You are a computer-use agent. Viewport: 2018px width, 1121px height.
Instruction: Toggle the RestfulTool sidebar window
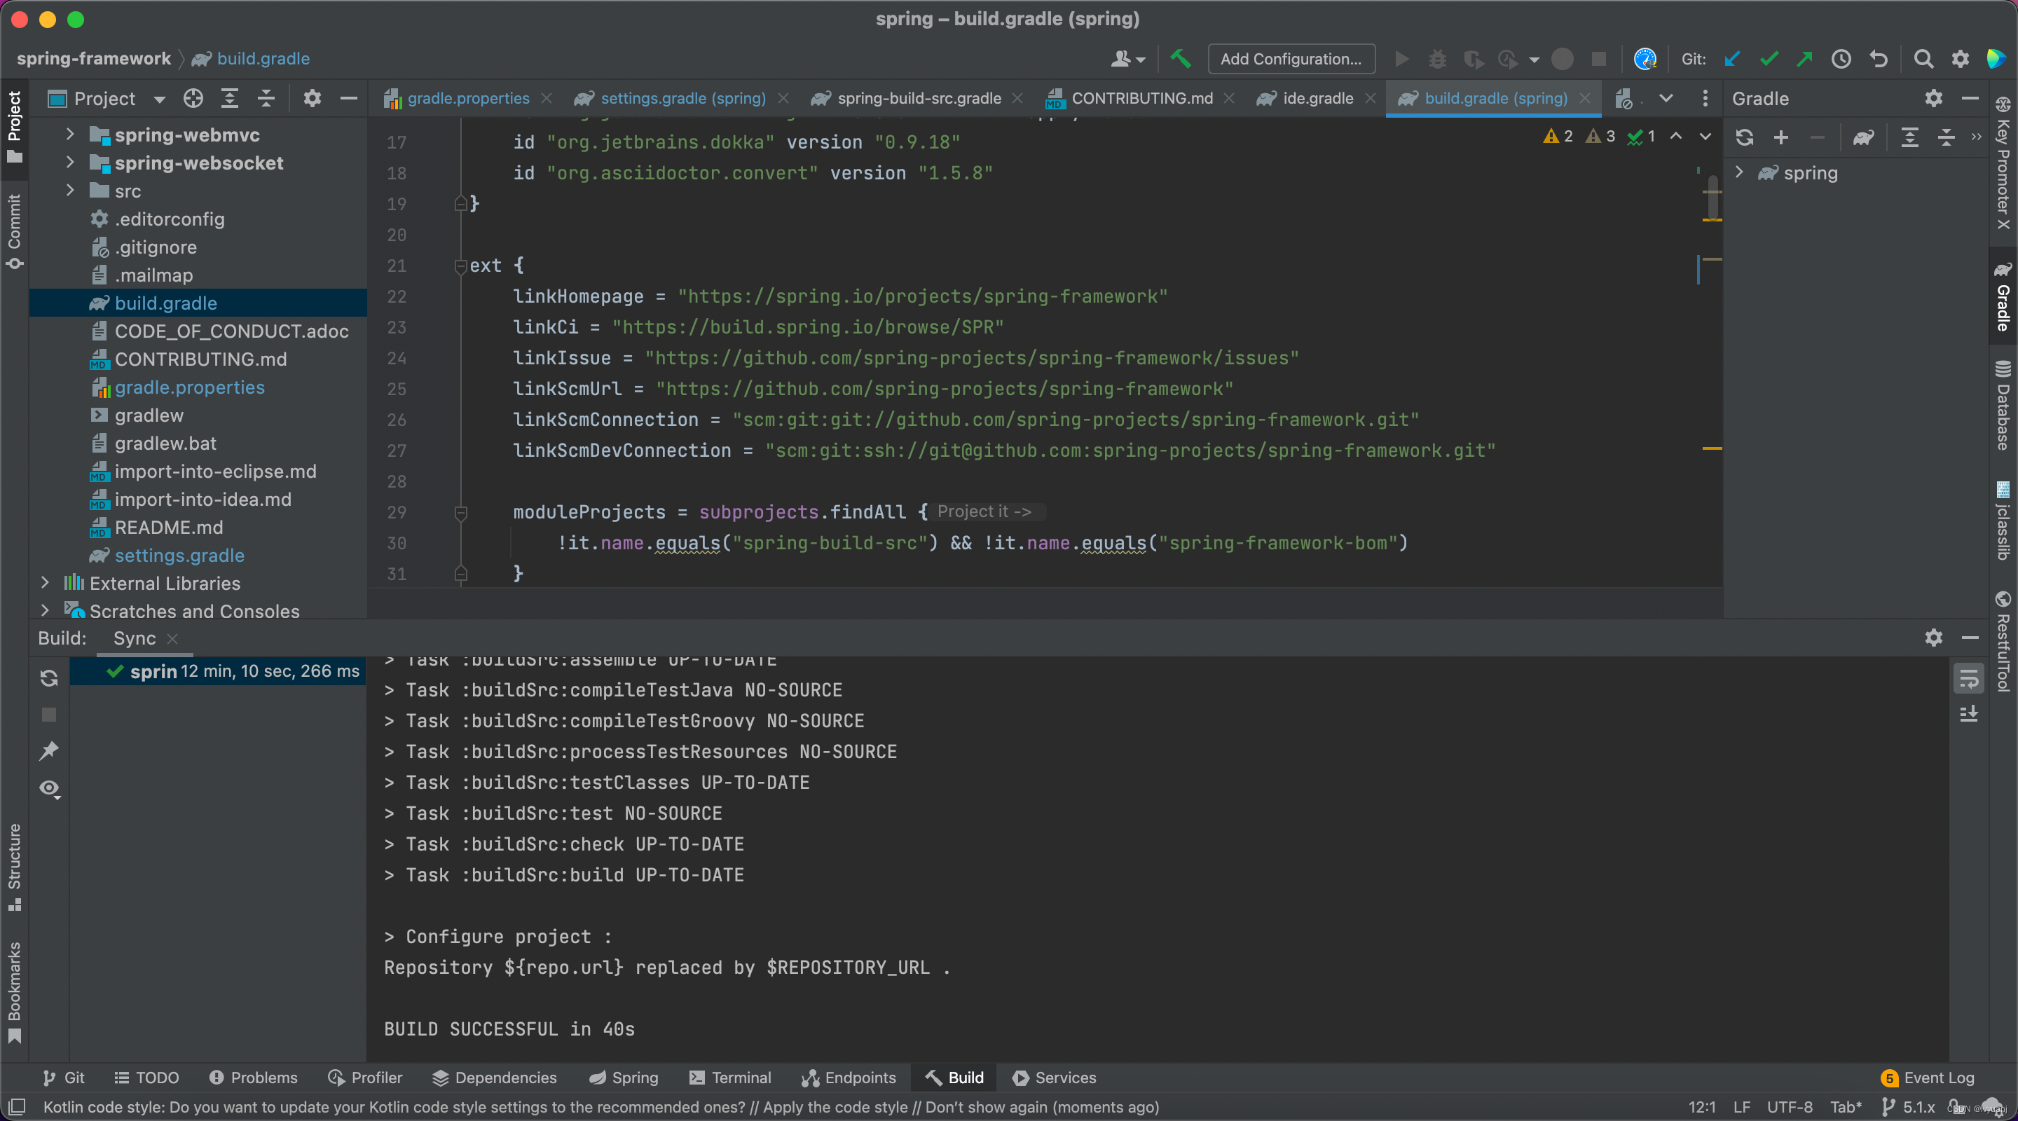coord(2003,641)
